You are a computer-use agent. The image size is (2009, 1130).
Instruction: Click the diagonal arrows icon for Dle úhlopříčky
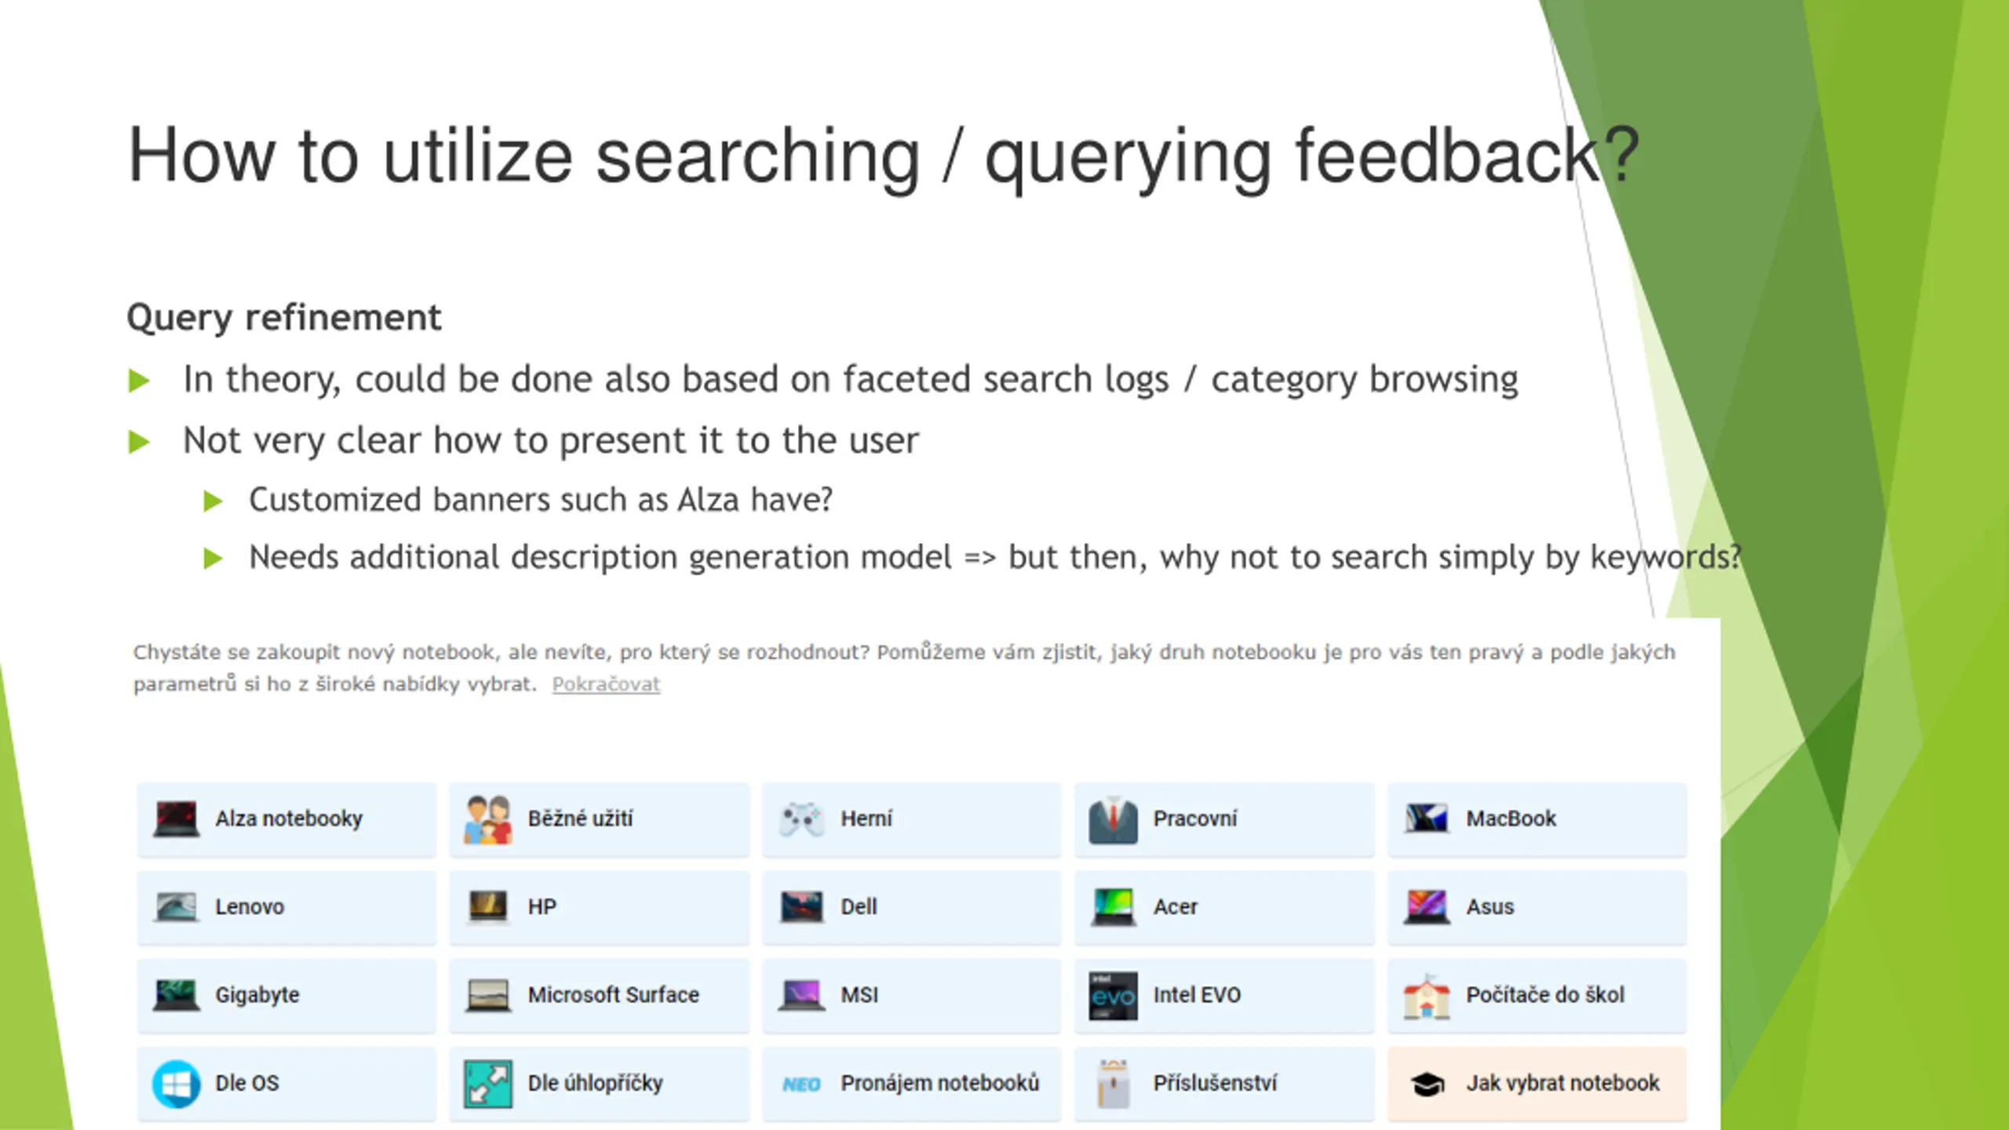click(x=487, y=1084)
